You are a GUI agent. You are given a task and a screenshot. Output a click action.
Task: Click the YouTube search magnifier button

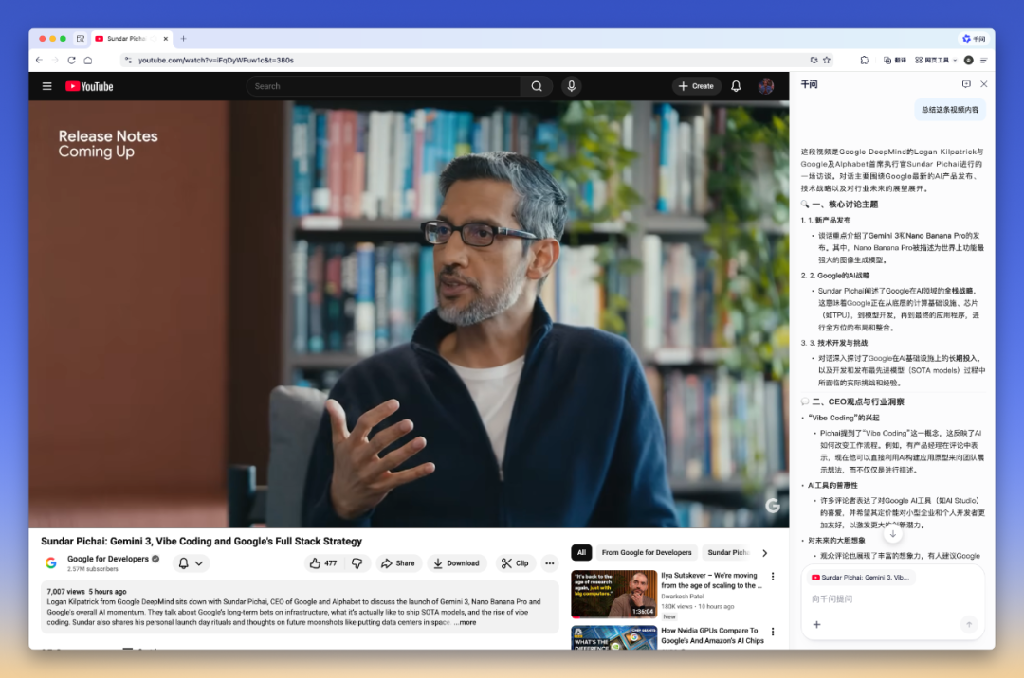pos(536,86)
